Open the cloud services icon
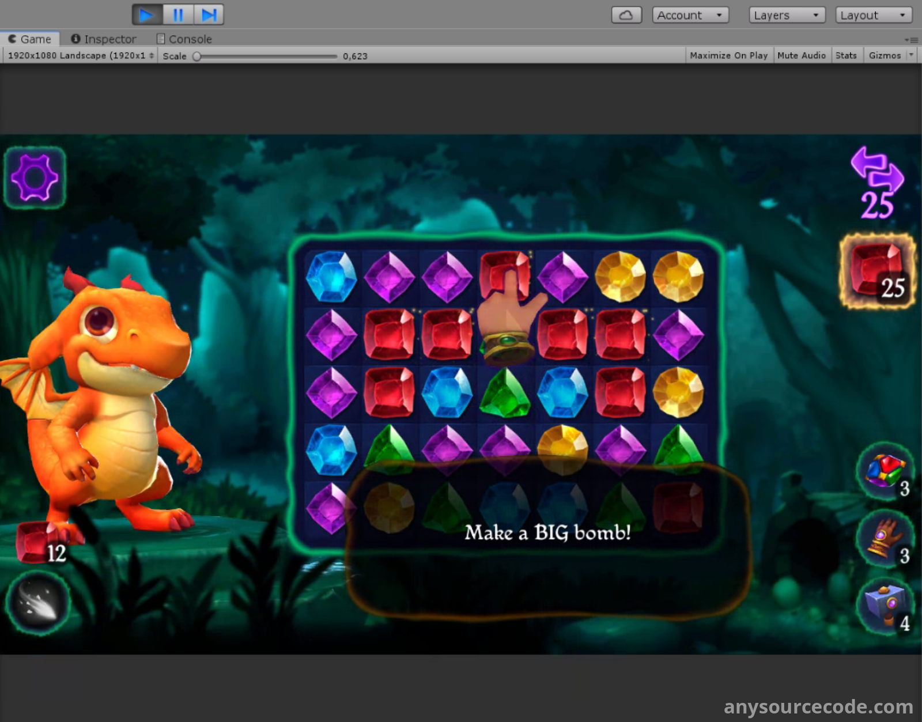This screenshot has width=922, height=722. pyautogui.click(x=626, y=15)
